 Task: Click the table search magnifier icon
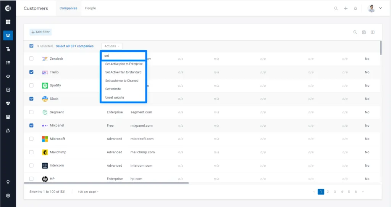coord(355,32)
